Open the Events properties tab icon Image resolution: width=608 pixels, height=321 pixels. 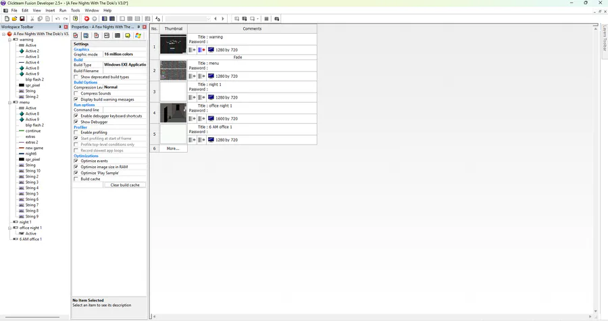point(117,36)
